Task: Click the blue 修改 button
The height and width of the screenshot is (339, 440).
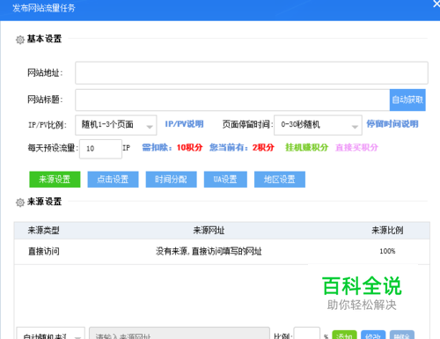Action: [373, 335]
